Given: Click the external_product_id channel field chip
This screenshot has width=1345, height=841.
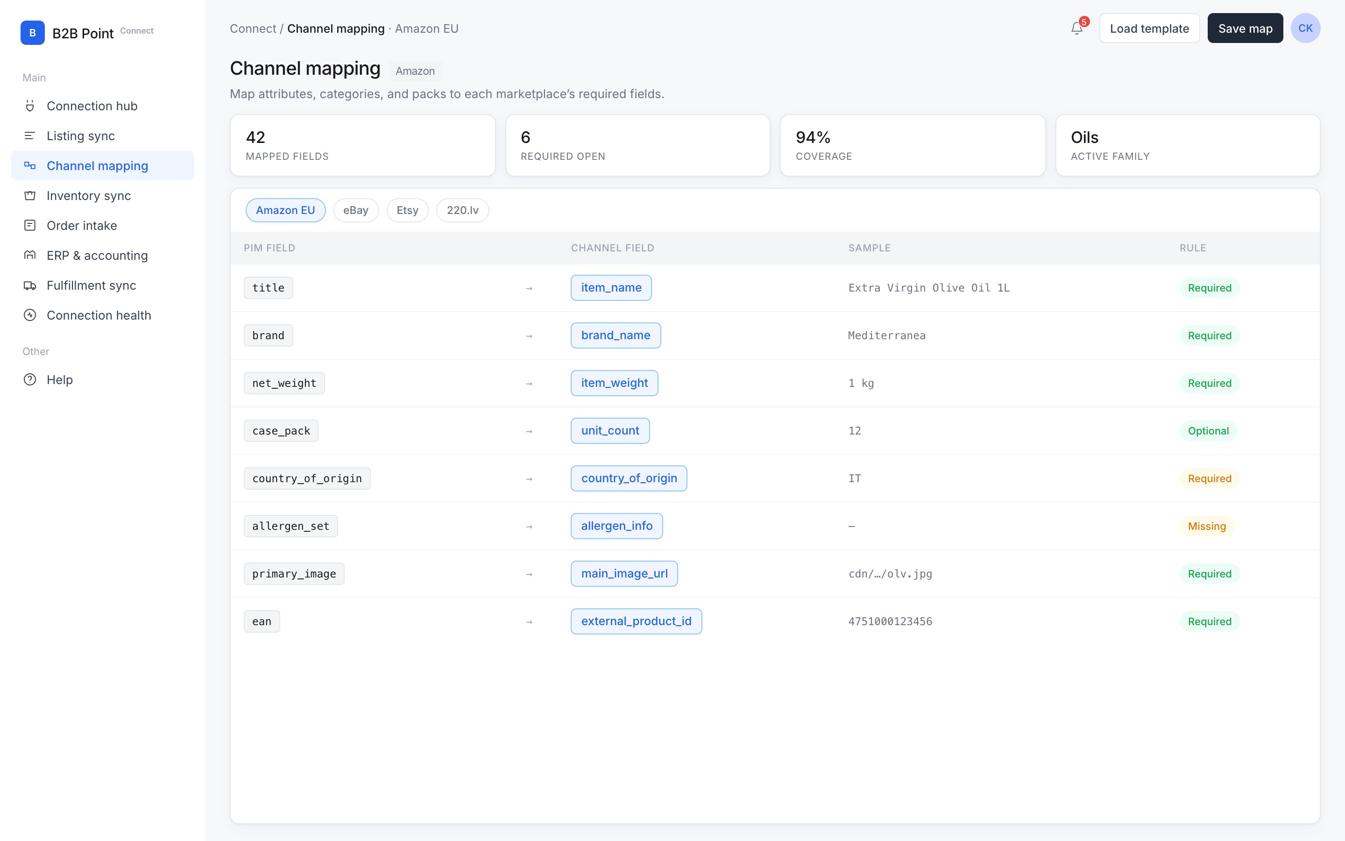Looking at the screenshot, I should (636, 621).
